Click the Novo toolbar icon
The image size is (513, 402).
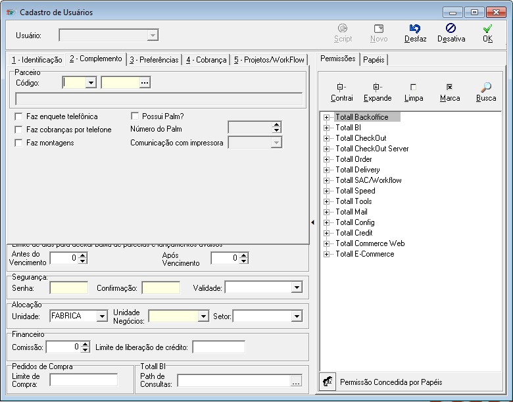pos(379,28)
